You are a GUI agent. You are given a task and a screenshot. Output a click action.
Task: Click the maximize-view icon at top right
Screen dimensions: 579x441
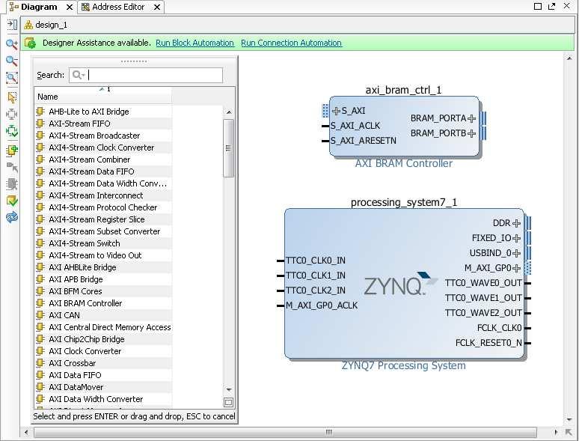538,6
